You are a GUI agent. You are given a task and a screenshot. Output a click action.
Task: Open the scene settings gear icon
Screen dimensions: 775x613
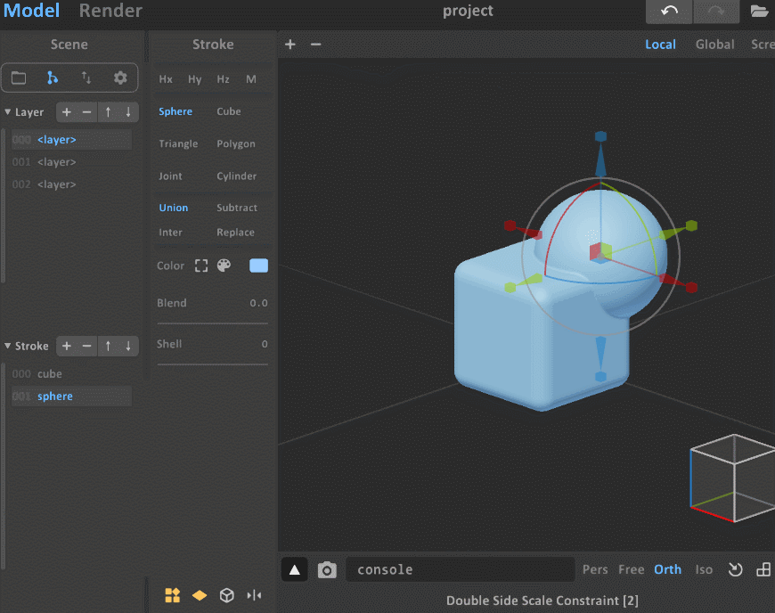pyautogui.click(x=120, y=78)
